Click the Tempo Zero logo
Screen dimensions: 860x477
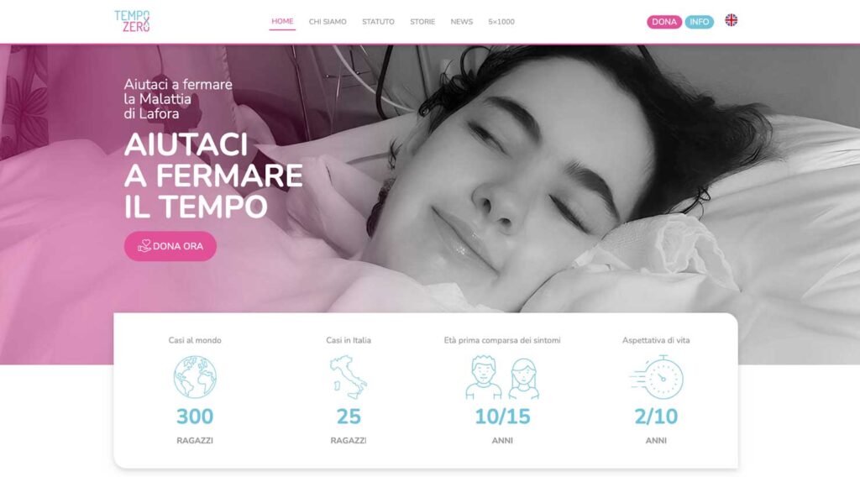pos(132,21)
